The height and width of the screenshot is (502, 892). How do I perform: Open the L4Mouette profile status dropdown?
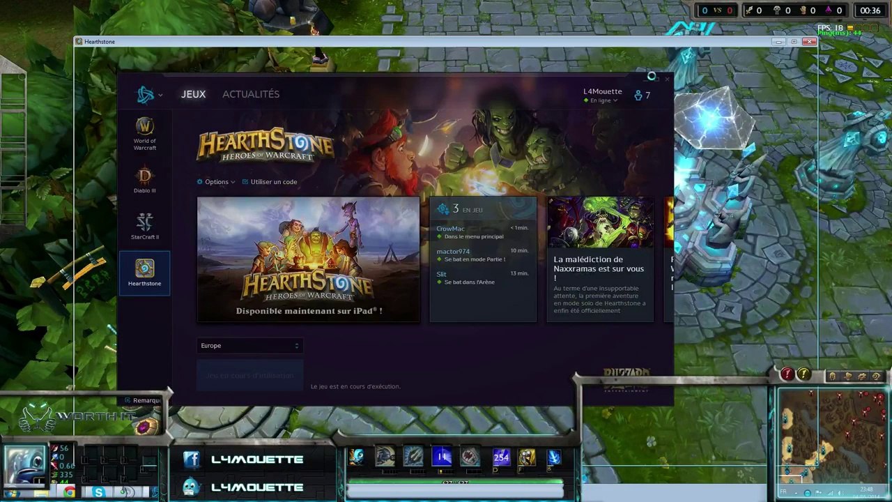coord(602,96)
